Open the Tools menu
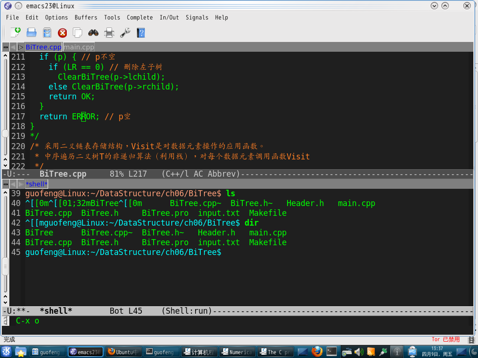Image resolution: width=478 pixels, height=358 pixels. (x=112, y=17)
